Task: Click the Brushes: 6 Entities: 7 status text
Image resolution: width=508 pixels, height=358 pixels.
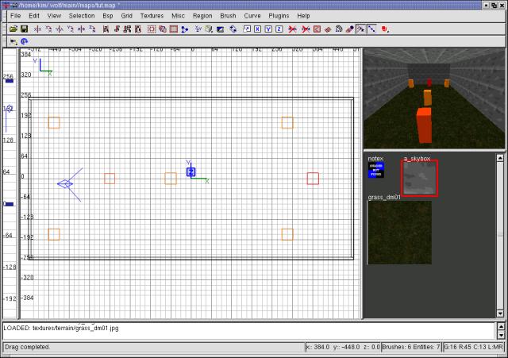Action: (410, 347)
